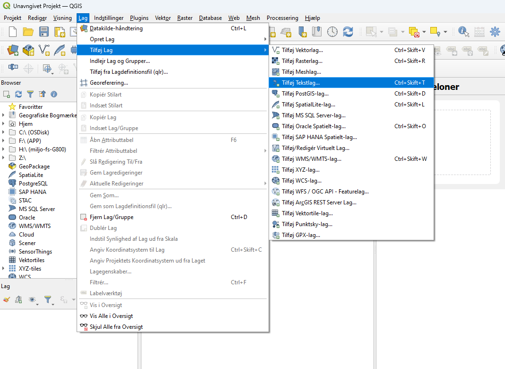Click Add Group icon in Lag panel
Image resolution: width=505 pixels, height=369 pixels.
[x=19, y=300]
